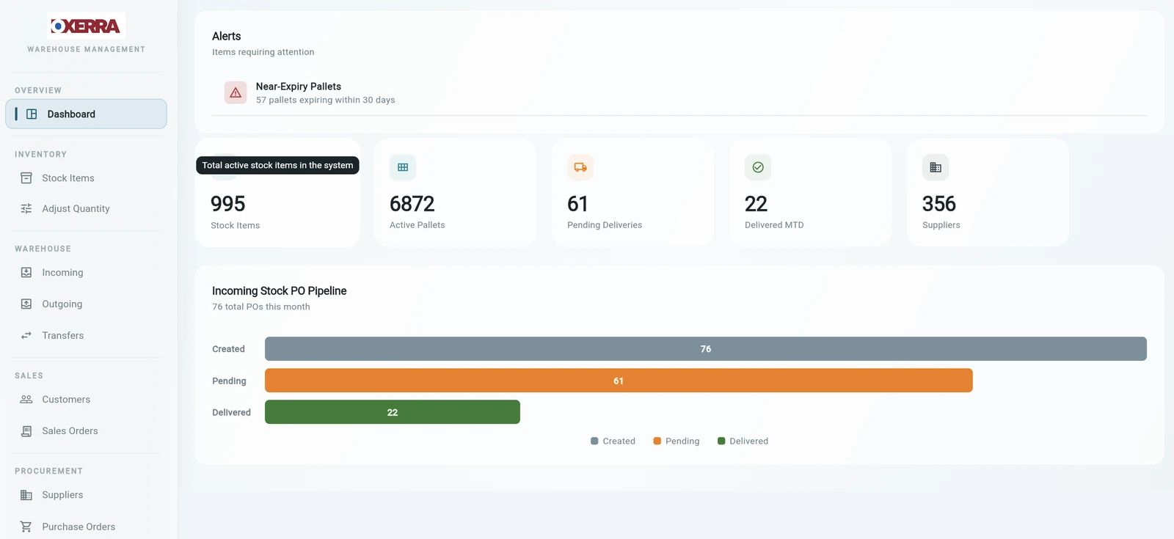Click the gray Created bar showing 76

pyautogui.click(x=706, y=349)
